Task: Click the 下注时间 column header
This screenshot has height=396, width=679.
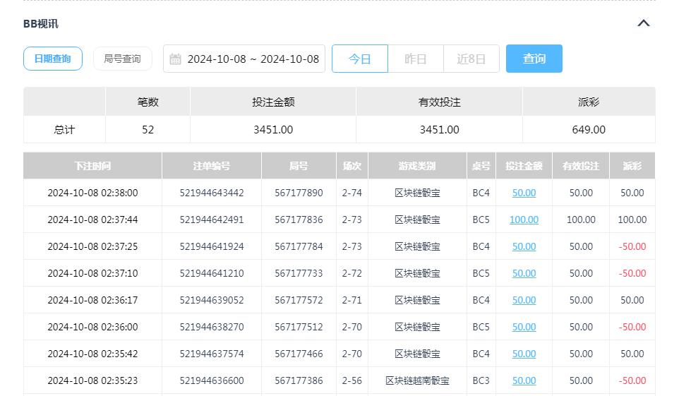Action: coord(92,166)
